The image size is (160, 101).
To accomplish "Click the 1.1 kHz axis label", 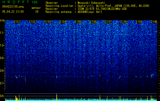I will pos(2,33).
